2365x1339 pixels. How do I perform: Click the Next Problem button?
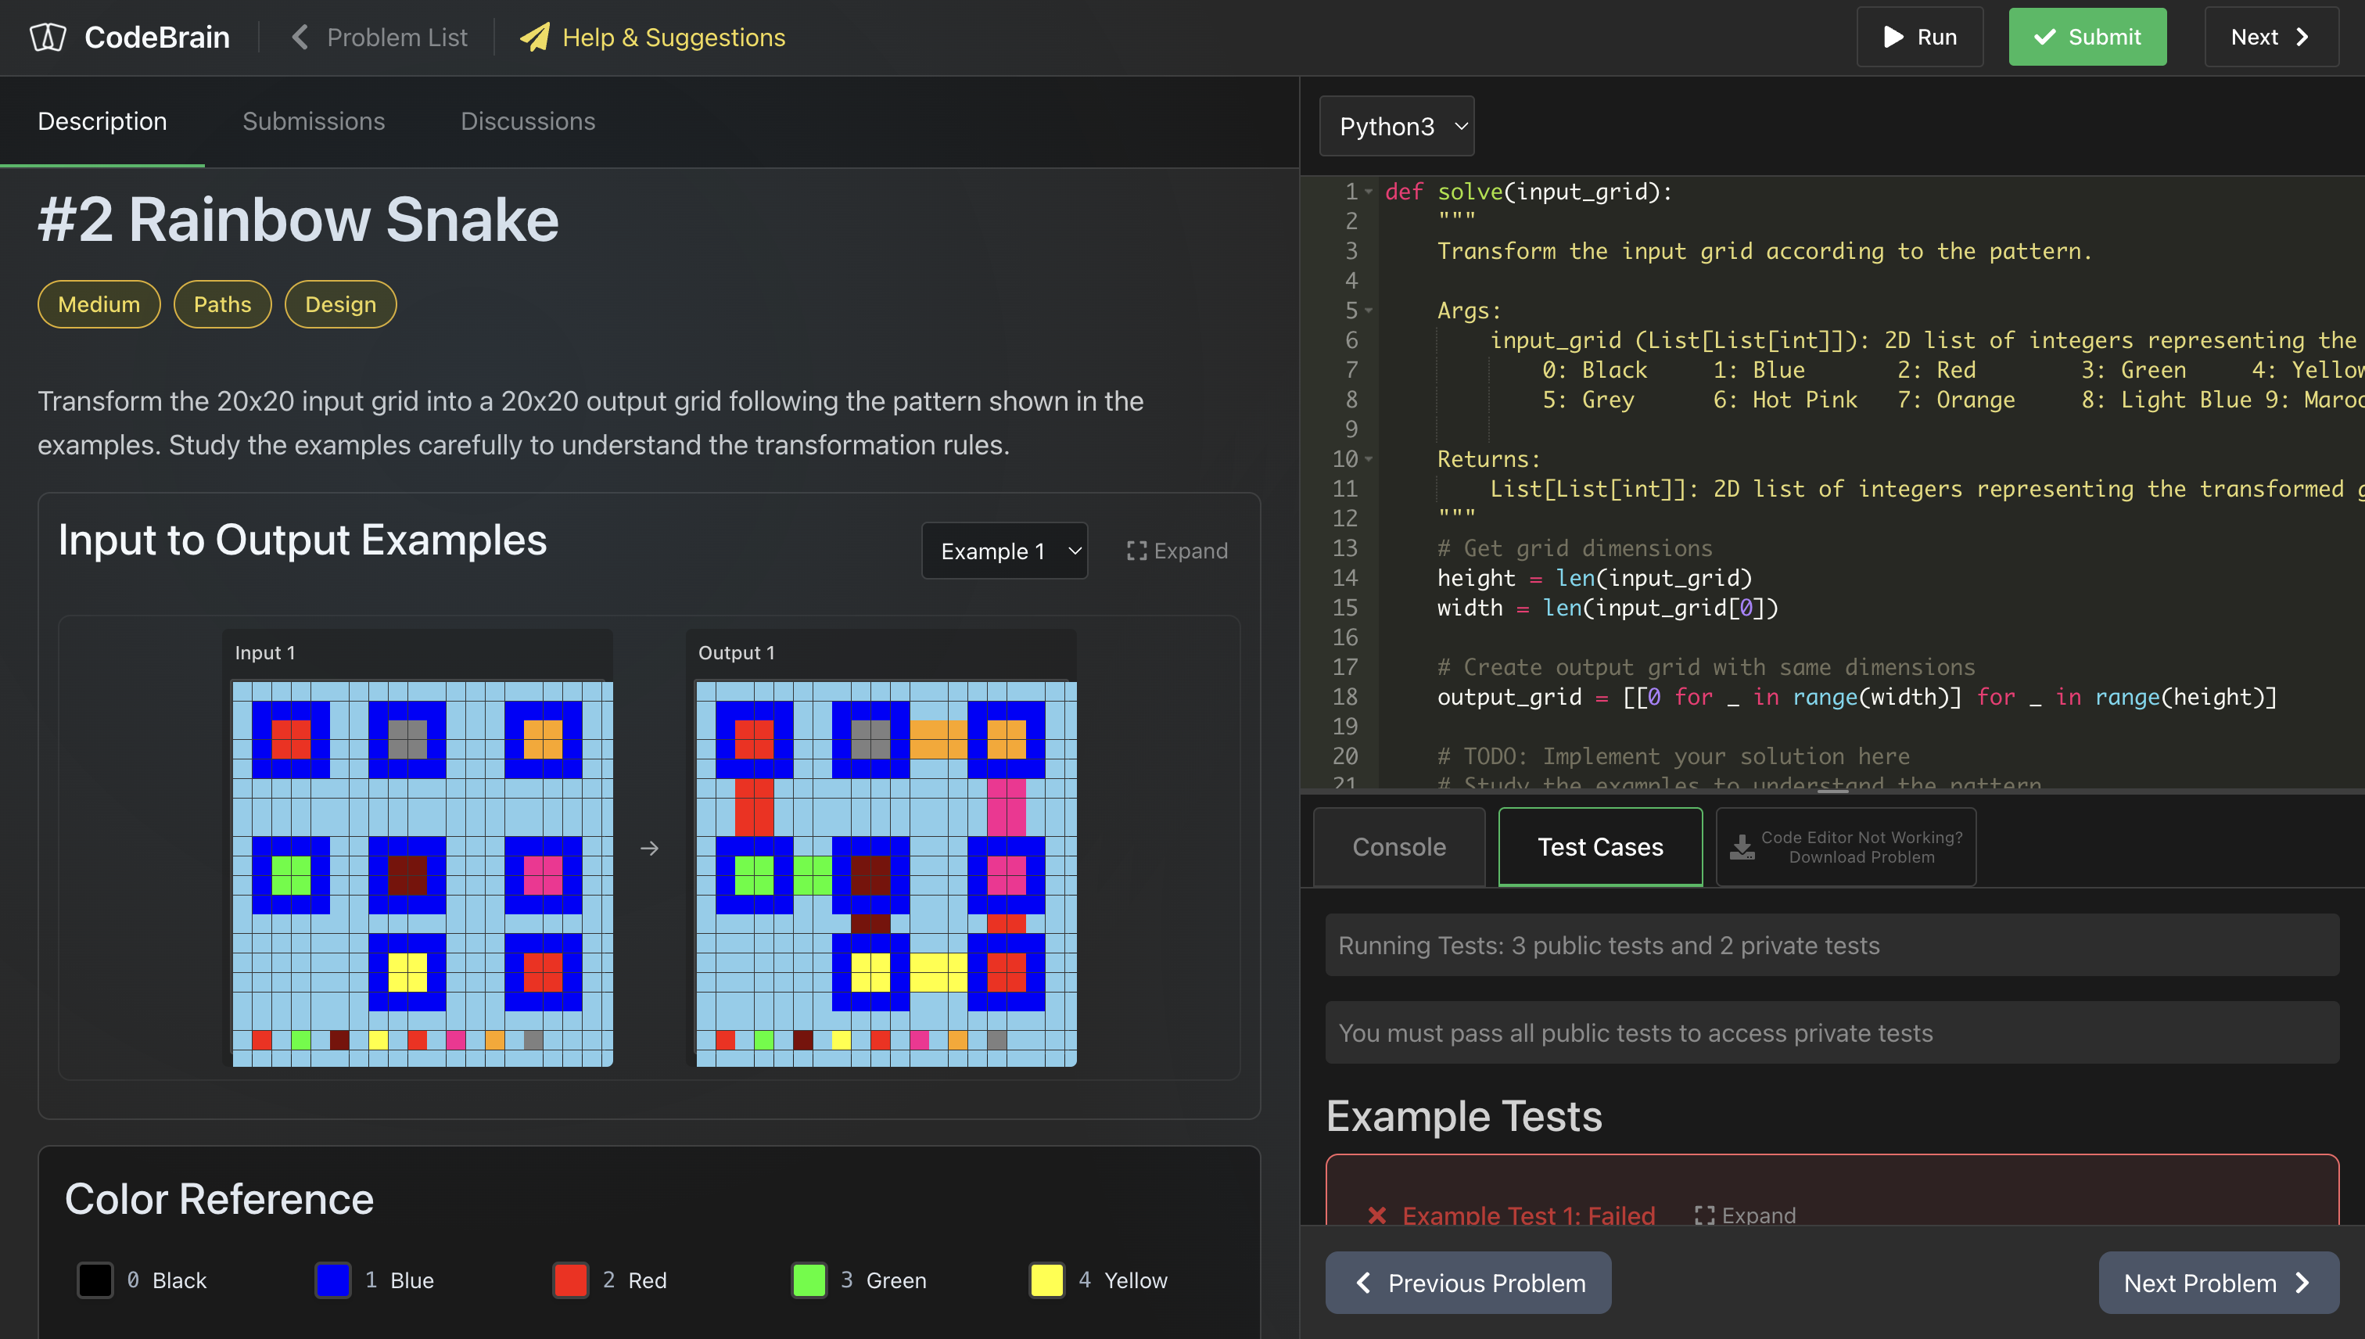click(2217, 1282)
